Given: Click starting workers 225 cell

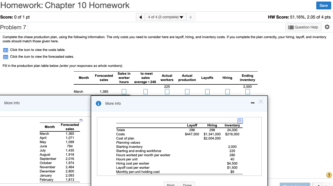Looking at the screenshot, I should pos(167,86).
